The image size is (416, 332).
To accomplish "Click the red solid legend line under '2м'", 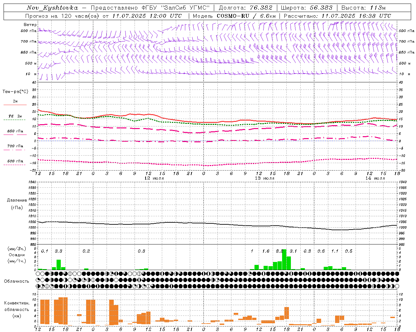I will click(15, 105).
